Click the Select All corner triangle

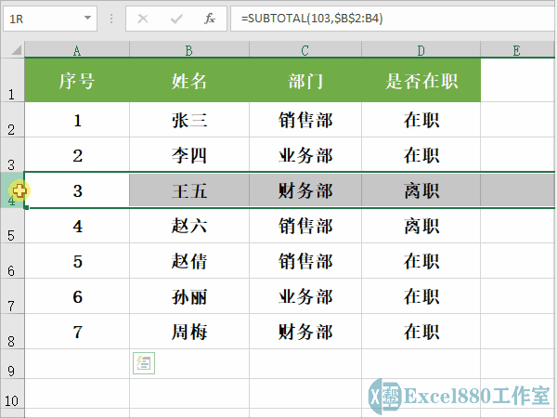(12, 50)
